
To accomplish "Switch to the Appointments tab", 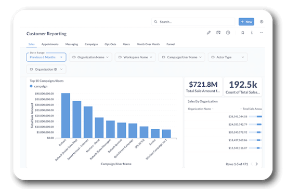I will pos(50,44).
